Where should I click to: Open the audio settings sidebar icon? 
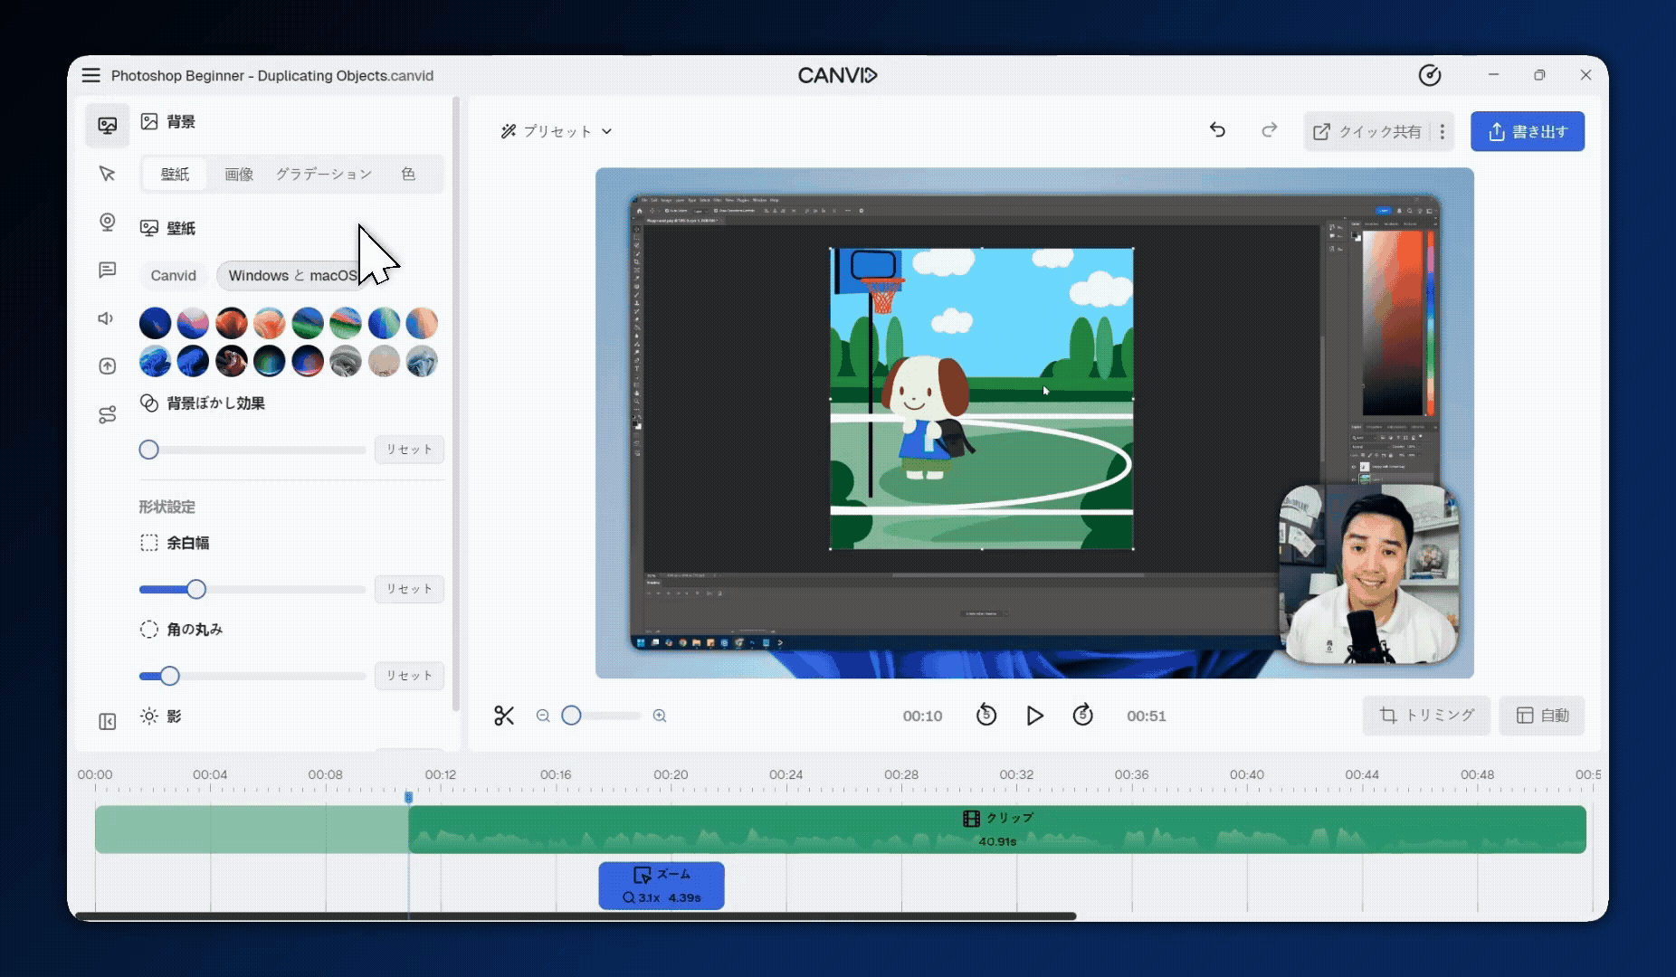click(107, 318)
